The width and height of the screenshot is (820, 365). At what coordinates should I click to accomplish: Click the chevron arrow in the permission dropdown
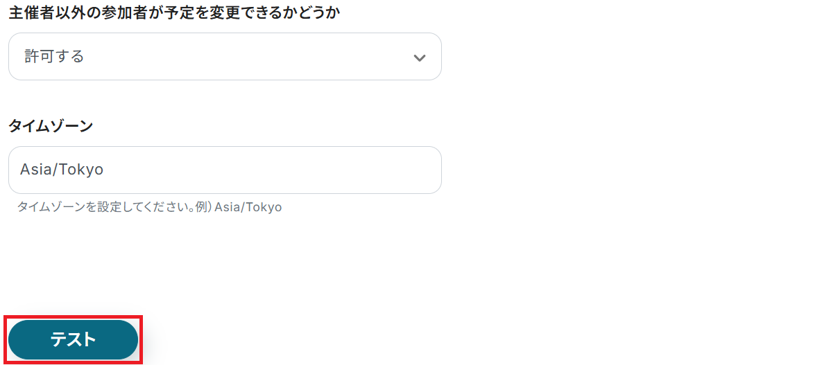pyautogui.click(x=419, y=58)
